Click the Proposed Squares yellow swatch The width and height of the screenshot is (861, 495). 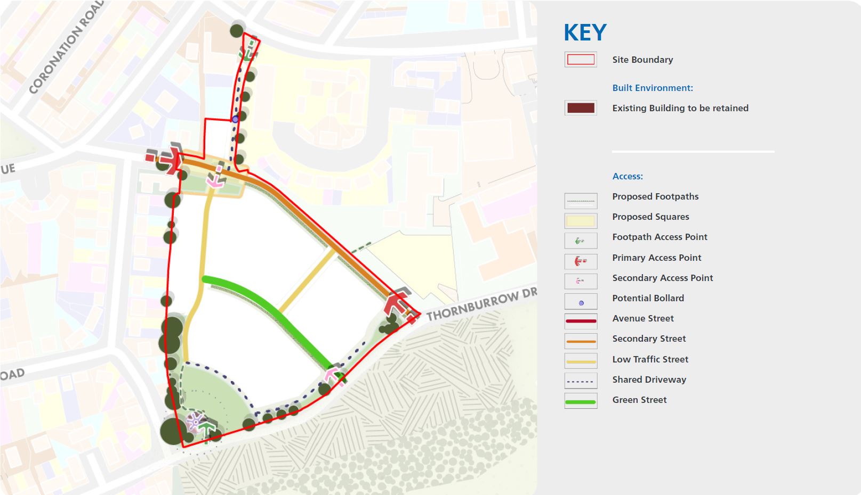(581, 220)
